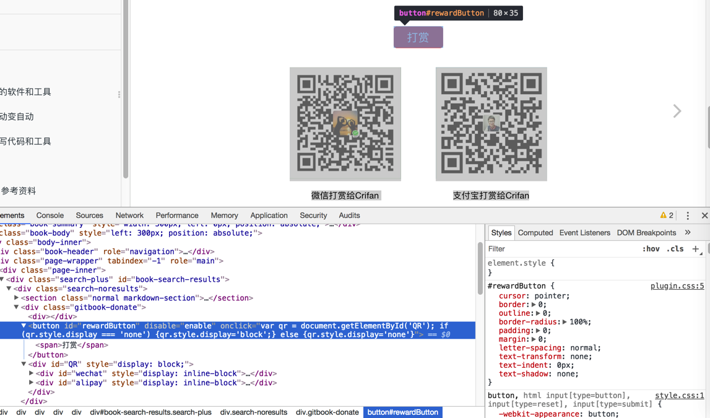The width and height of the screenshot is (710, 418).
Task: Toggle .cls element classes panel
Action: coord(675,249)
